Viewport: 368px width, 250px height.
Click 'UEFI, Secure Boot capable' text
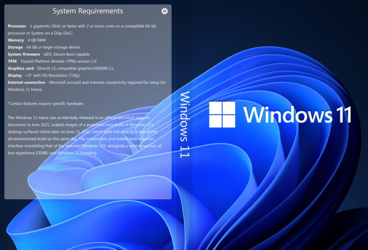tap(66, 54)
